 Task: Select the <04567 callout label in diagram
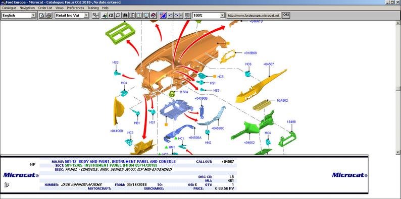(x=269, y=64)
